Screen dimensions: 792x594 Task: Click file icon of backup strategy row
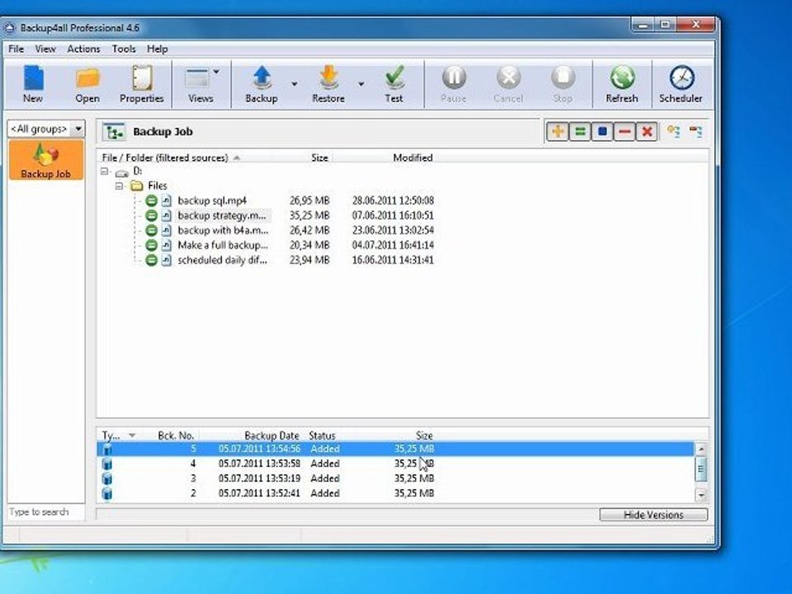click(166, 215)
